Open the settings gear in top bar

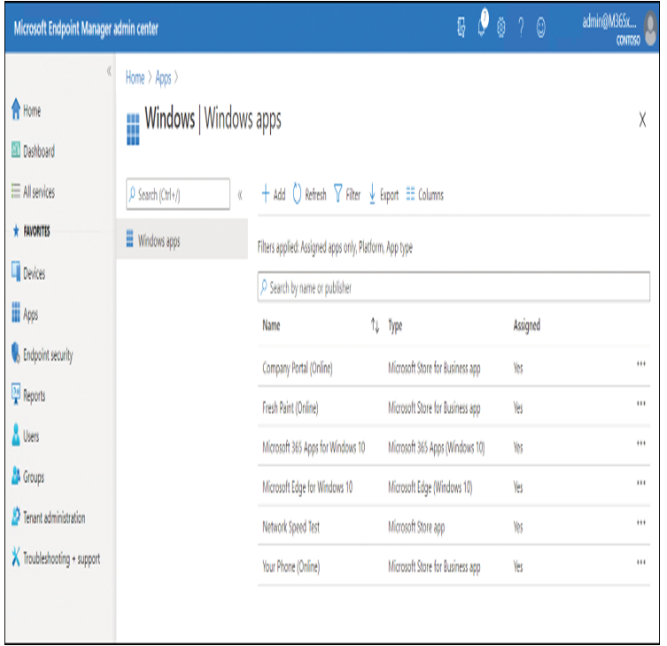[501, 28]
